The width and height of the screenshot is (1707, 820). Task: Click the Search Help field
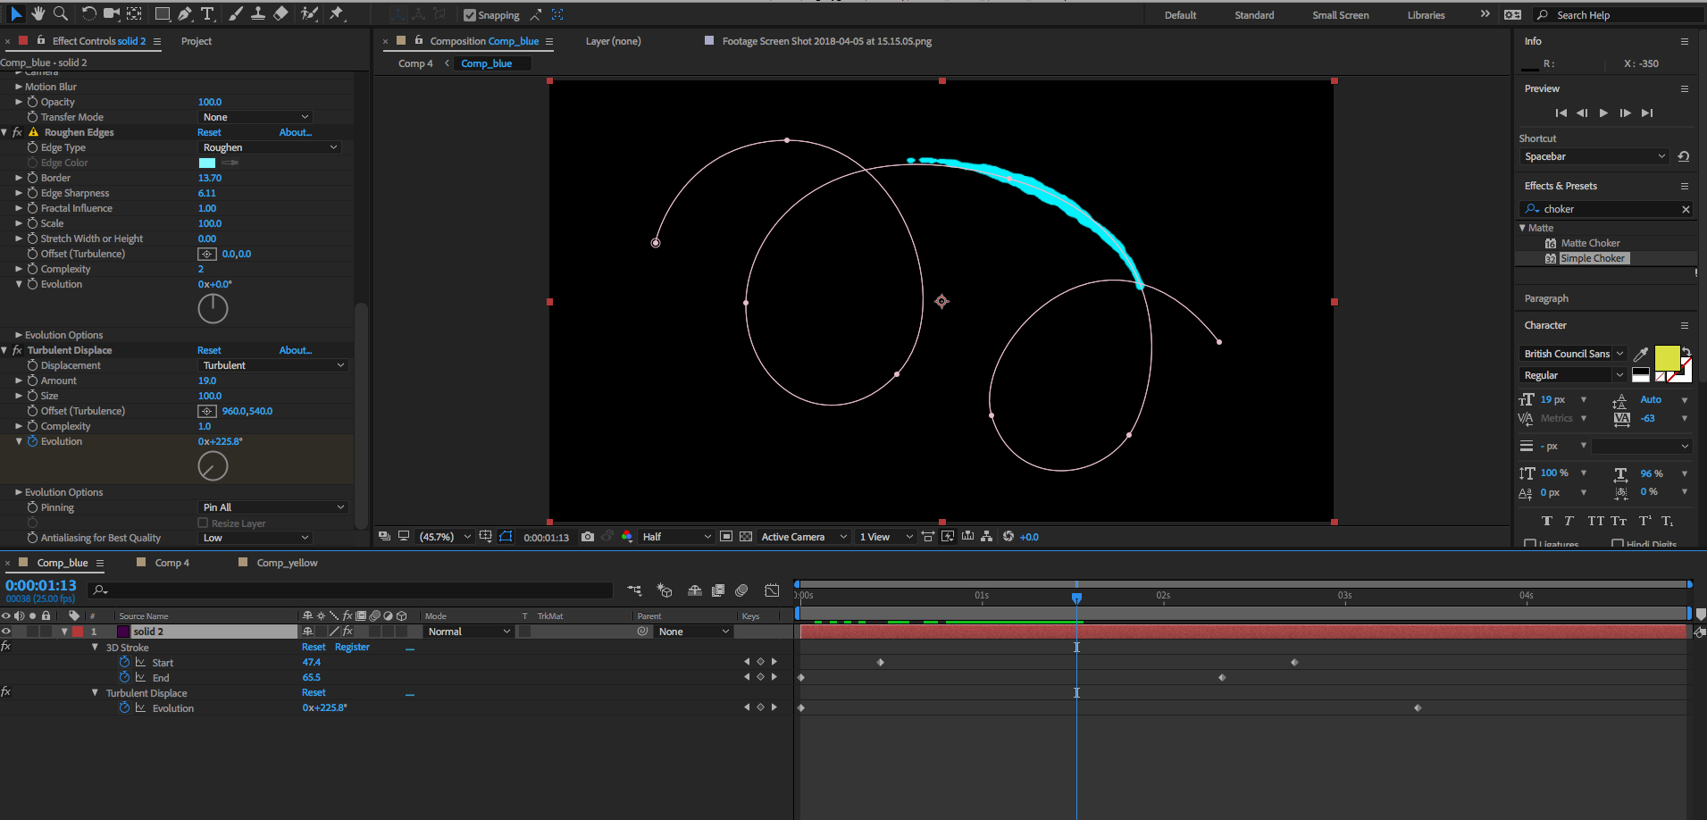click(x=1619, y=15)
